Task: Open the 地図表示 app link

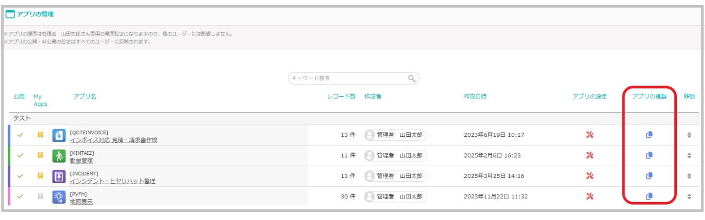Action: pyautogui.click(x=81, y=202)
